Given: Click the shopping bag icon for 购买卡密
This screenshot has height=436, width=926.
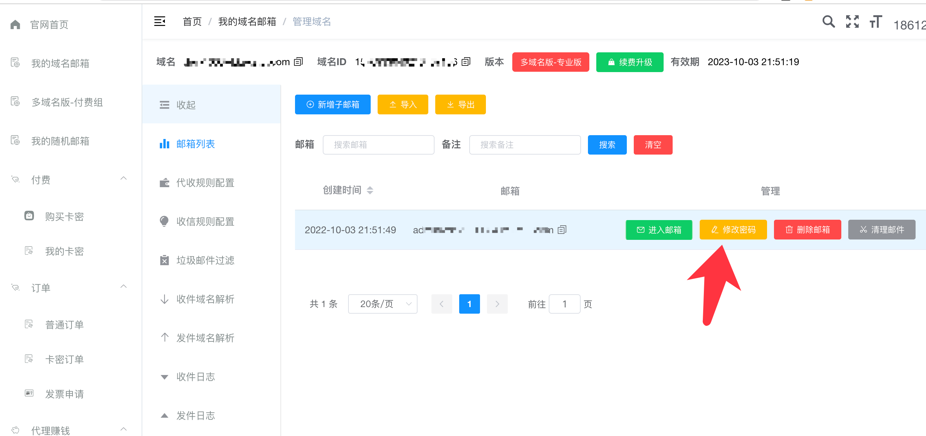Looking at the screenshot, I should 29,216.
